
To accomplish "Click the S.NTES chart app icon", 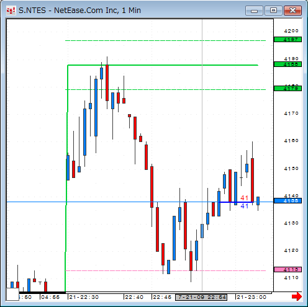I will click(11, 11).
